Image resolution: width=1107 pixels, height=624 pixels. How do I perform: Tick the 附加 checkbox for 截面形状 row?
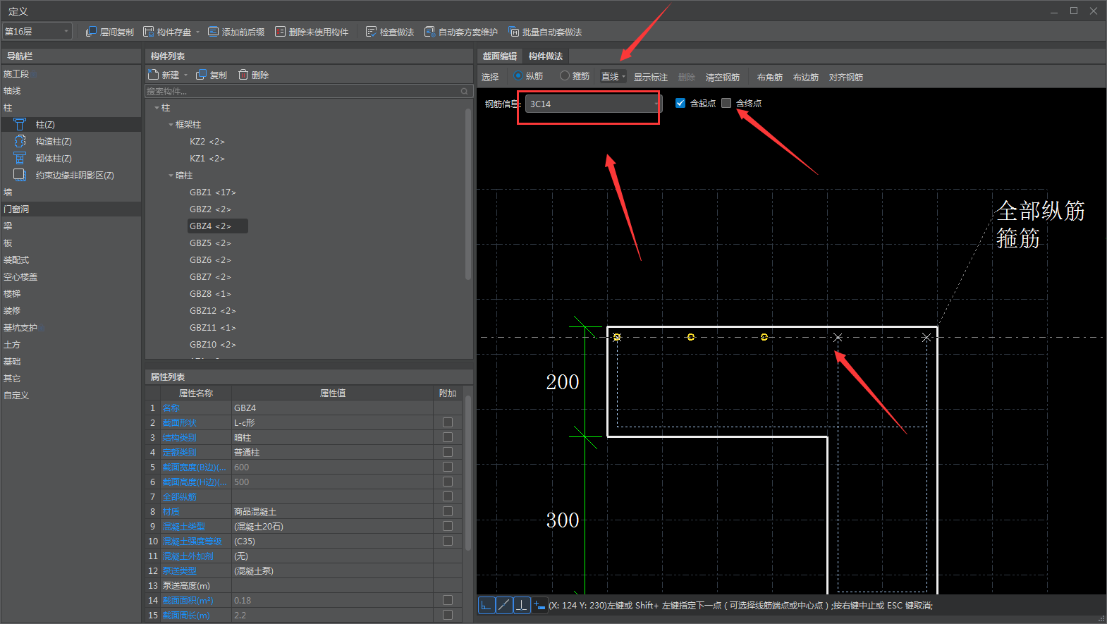pos(447,422)
